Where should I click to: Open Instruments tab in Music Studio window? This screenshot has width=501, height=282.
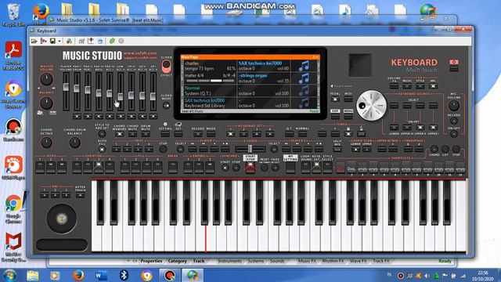[229, 261]
